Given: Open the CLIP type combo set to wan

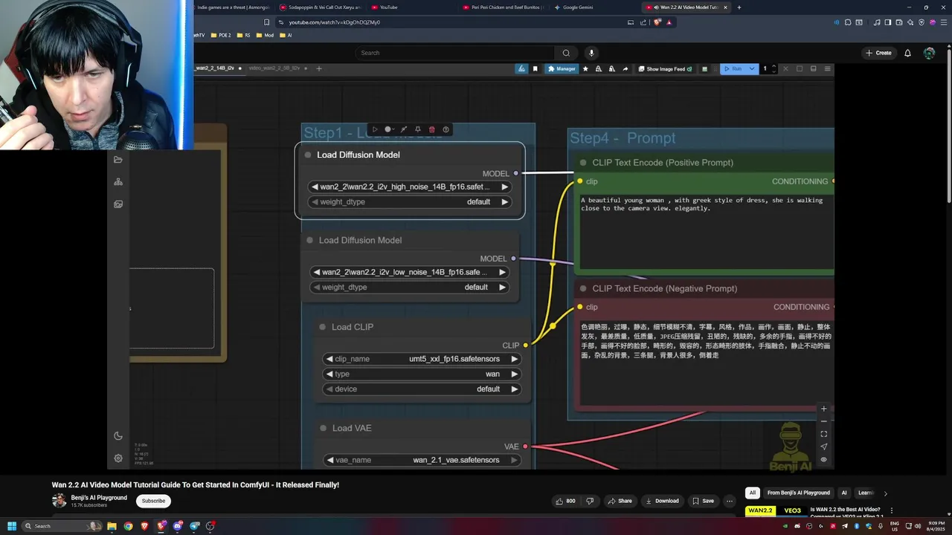Looking at the screenshot, I should [x=422, y=374].
